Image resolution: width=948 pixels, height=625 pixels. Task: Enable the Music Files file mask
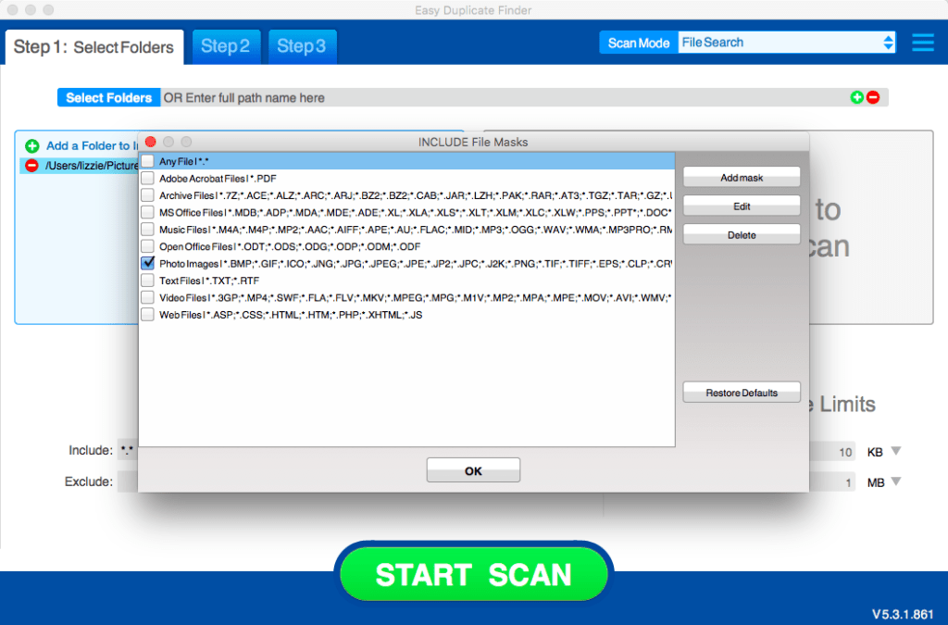pos(146,230)
